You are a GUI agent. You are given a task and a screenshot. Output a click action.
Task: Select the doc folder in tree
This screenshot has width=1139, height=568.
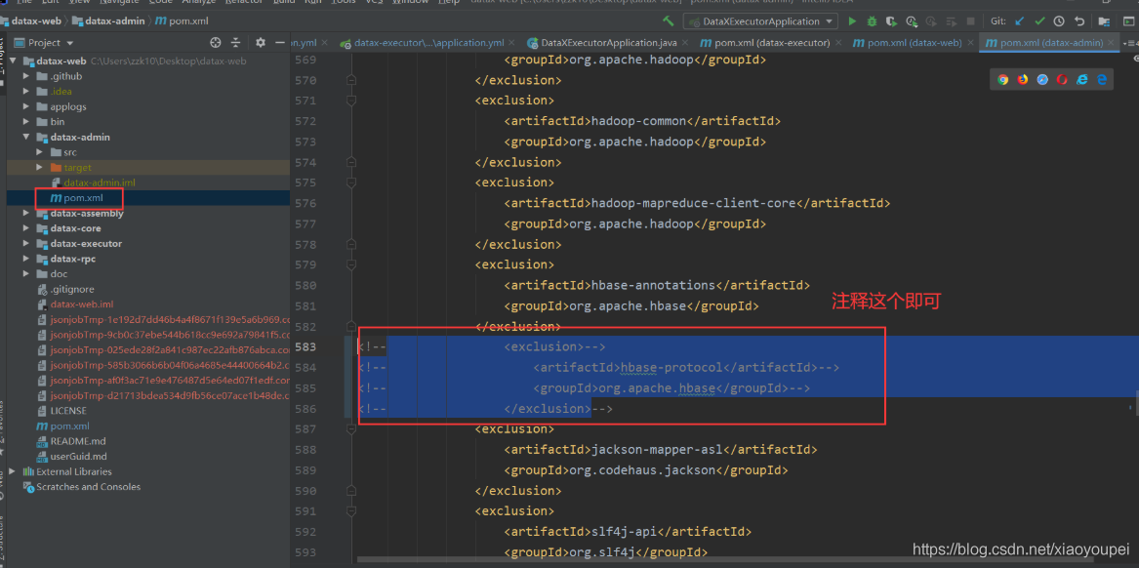(x=59, y=274)
